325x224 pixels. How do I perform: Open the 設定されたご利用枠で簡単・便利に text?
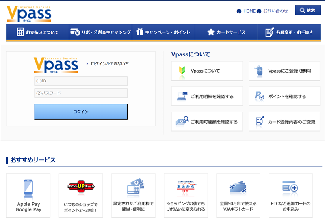coord(133,207)
